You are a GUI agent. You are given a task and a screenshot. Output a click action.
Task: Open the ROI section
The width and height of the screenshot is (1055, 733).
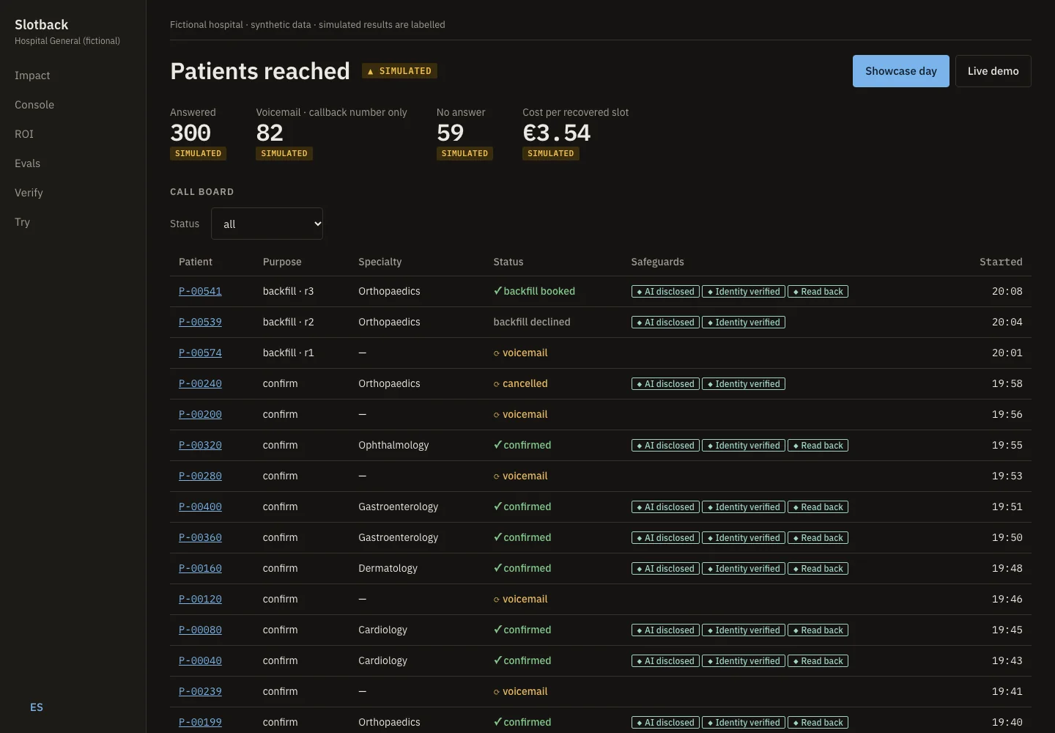click(x=24, y=134)
